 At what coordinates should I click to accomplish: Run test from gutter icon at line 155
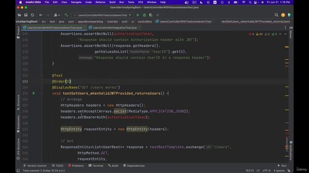pyautogui.click(x=34, y=93)
